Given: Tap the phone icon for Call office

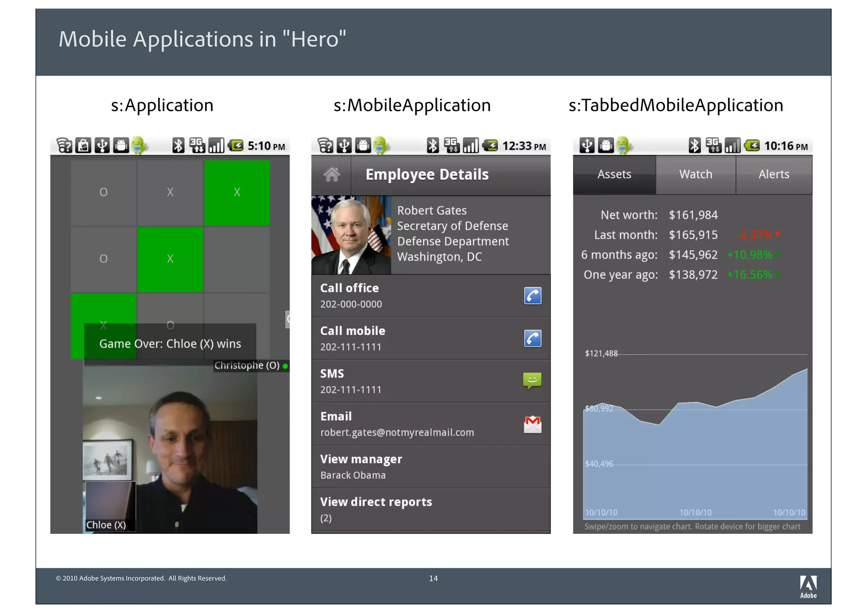Looking at the screenshot, I should (532, 295).
